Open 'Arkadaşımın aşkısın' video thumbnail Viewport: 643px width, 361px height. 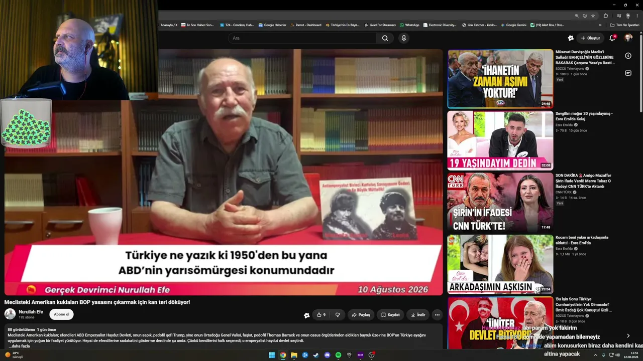[x=500, y=264]
